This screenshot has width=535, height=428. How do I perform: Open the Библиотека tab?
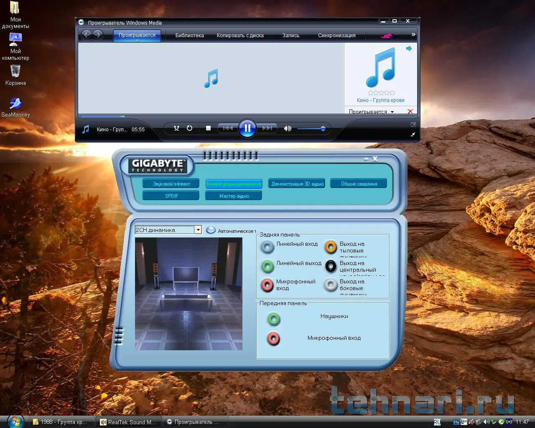(189, 36)
